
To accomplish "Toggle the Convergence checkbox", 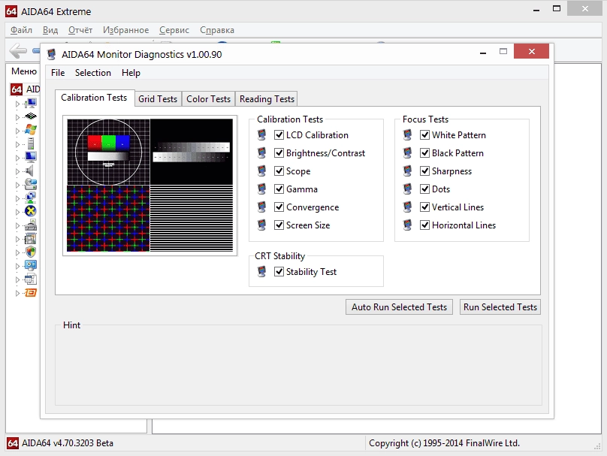I will pos(279,207).
